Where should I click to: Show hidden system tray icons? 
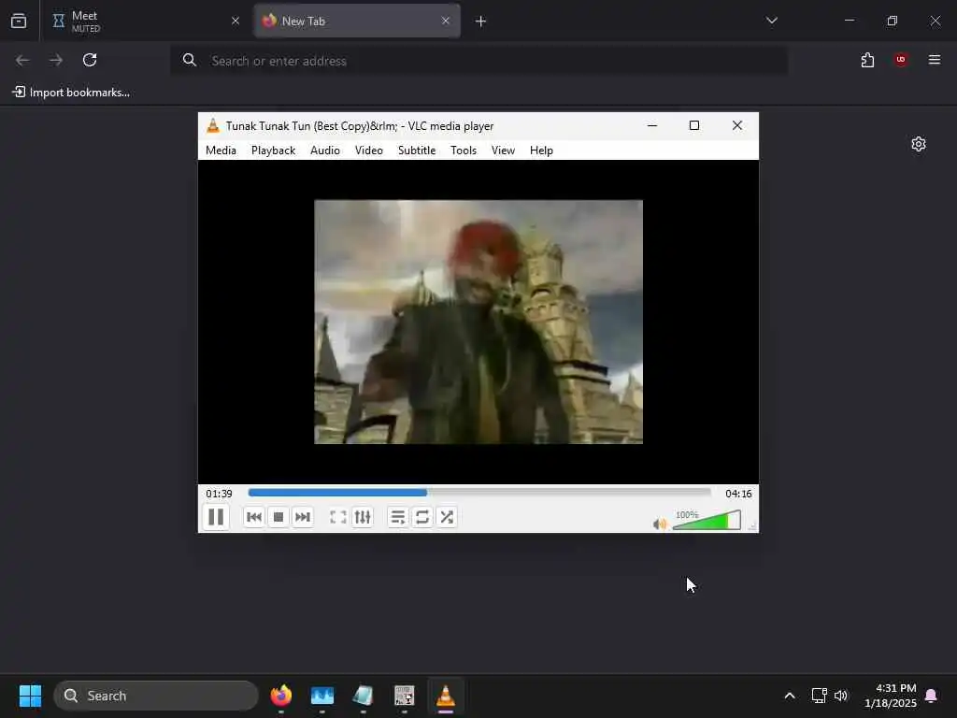click(x=790, y=696)
